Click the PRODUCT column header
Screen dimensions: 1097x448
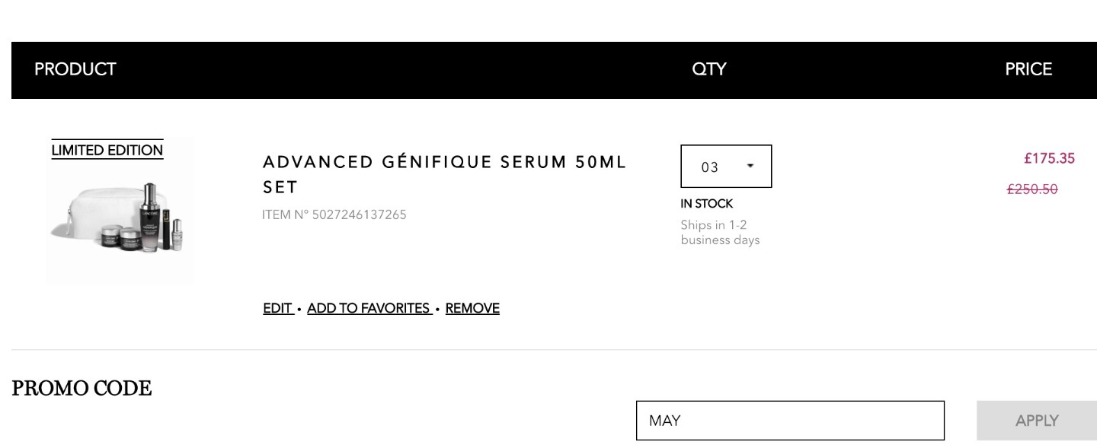(75, 69)
